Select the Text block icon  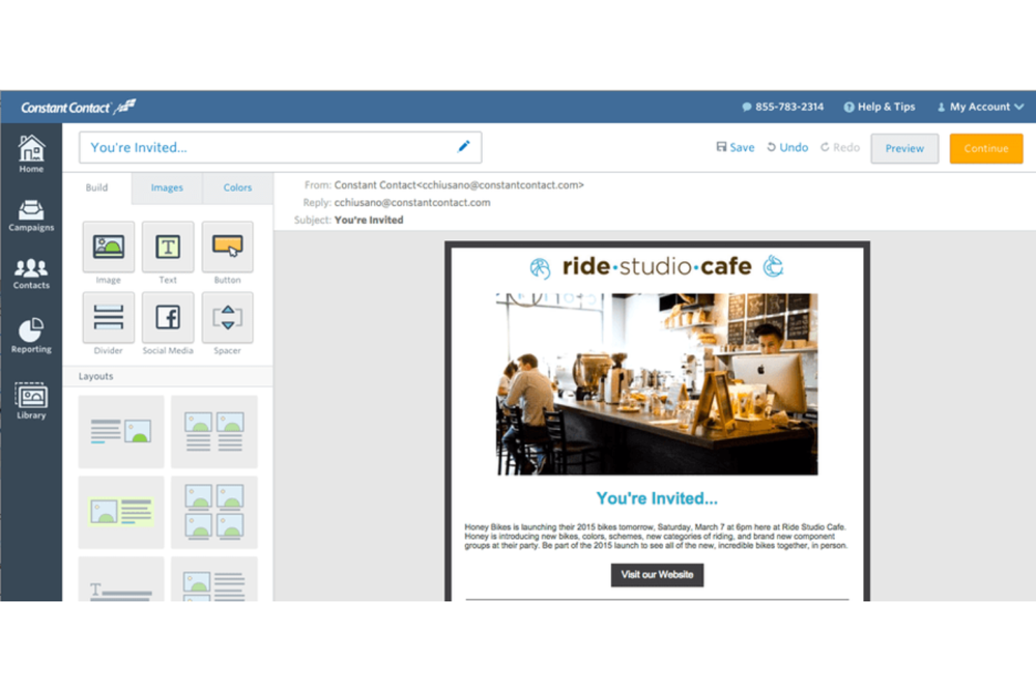(x=167, y=249)
